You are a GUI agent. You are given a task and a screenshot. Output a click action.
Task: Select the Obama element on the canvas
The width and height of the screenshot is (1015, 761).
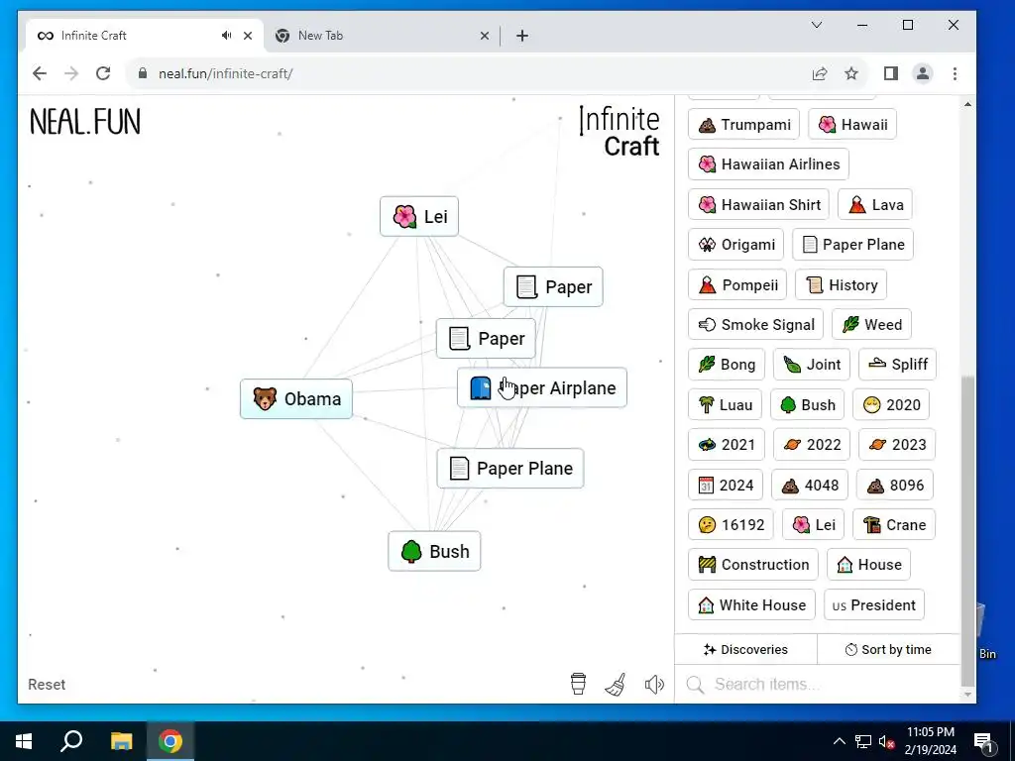295,398
